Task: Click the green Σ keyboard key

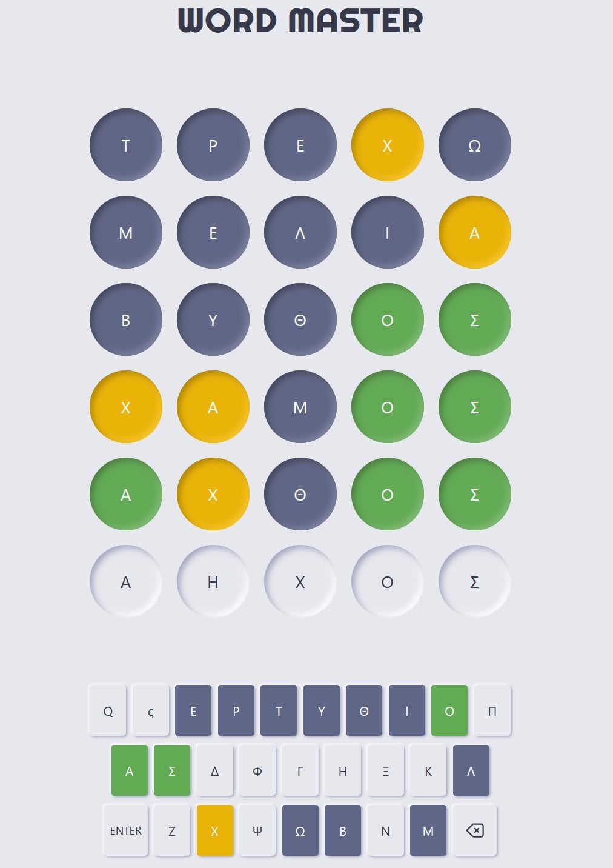Action: coord(172,770)
